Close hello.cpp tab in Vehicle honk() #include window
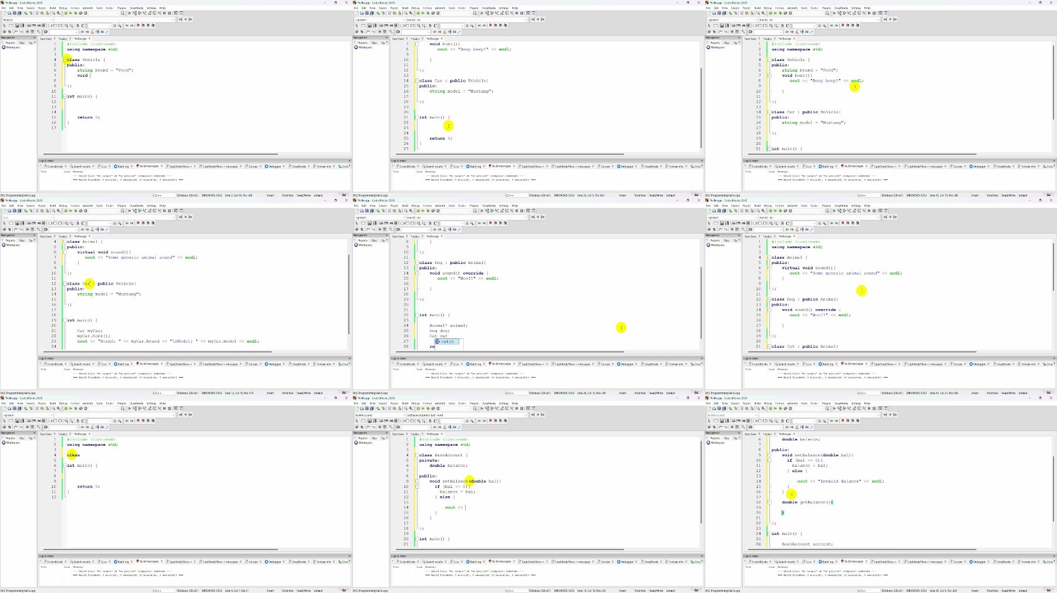This screenshot has height=593, width=1057. pos(794,39)
